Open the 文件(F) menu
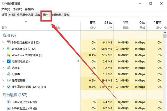The width and height of the screenshot is (167, 111). (x=6, y=9)
